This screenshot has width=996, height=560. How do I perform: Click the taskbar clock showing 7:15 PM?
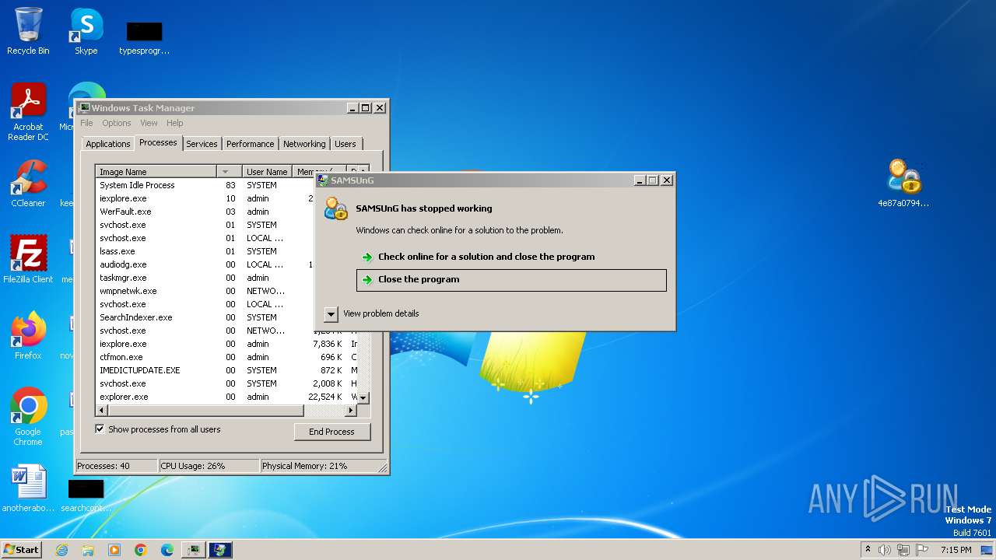pyautogui.click(x=956, y=550)
